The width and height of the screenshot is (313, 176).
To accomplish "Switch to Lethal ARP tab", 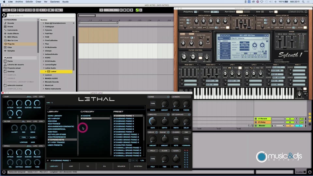I will (71, 166).
